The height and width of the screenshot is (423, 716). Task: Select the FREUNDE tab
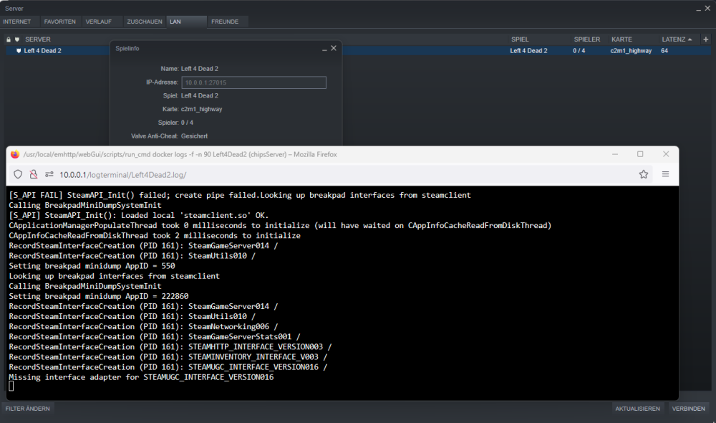(x=225, y=22)
